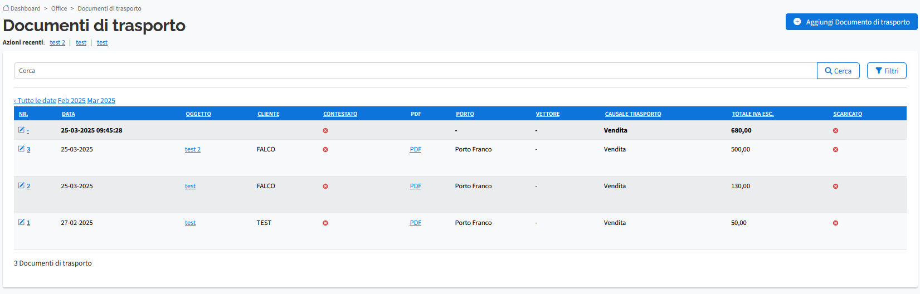
Task: Open PDF for the TEST client document
Action: [416, 223]
